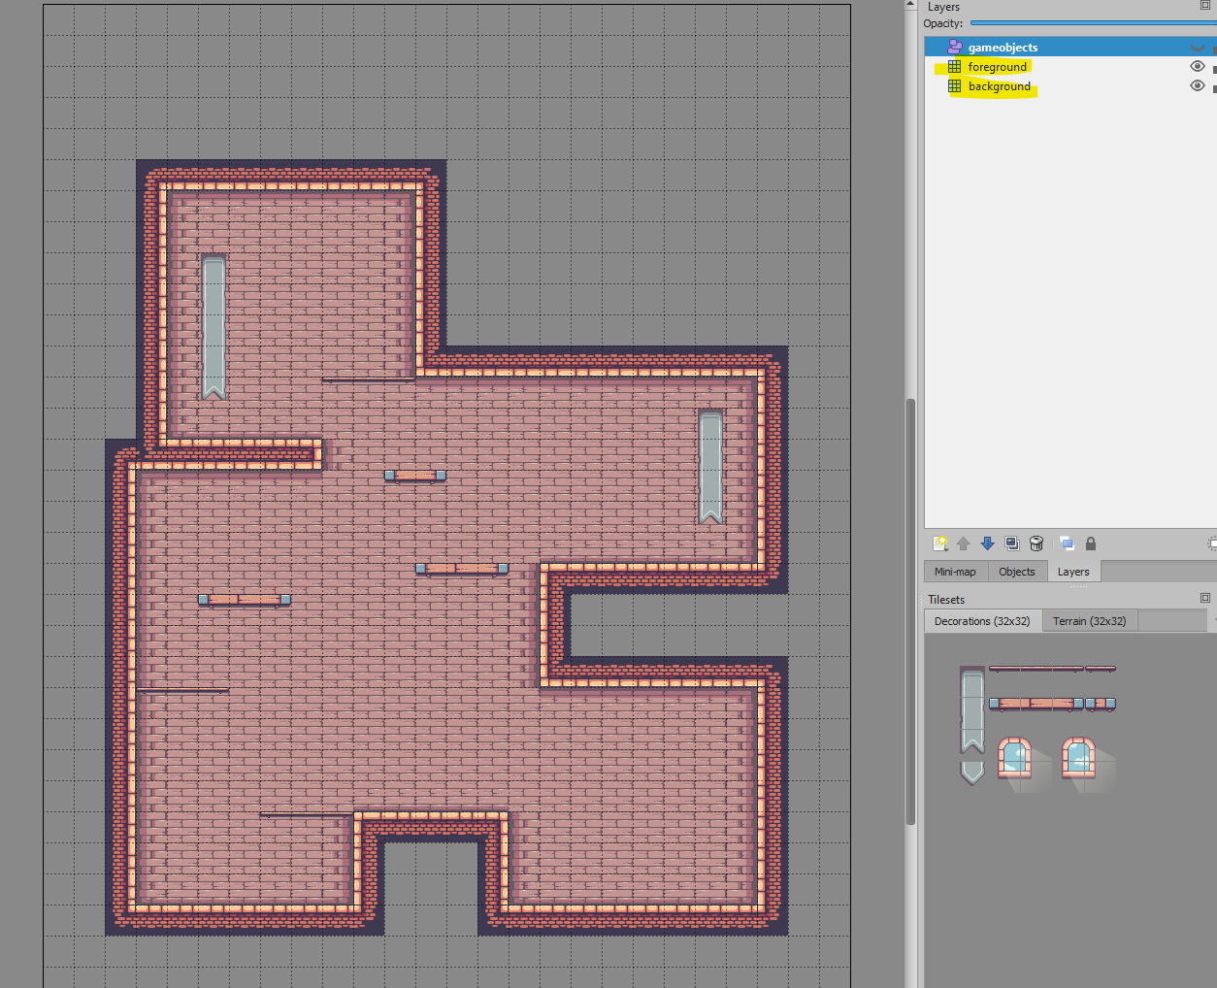Pick the long thin ledge tile
1217x988 pixels.
(1036, 669)
